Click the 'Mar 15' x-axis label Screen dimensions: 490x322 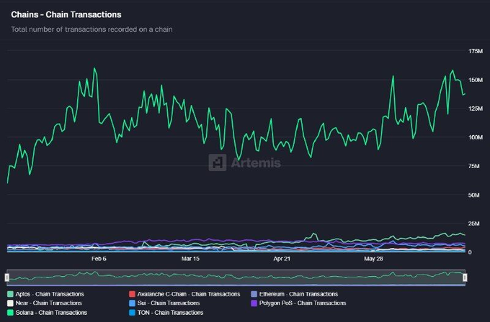tap(190, 259)
